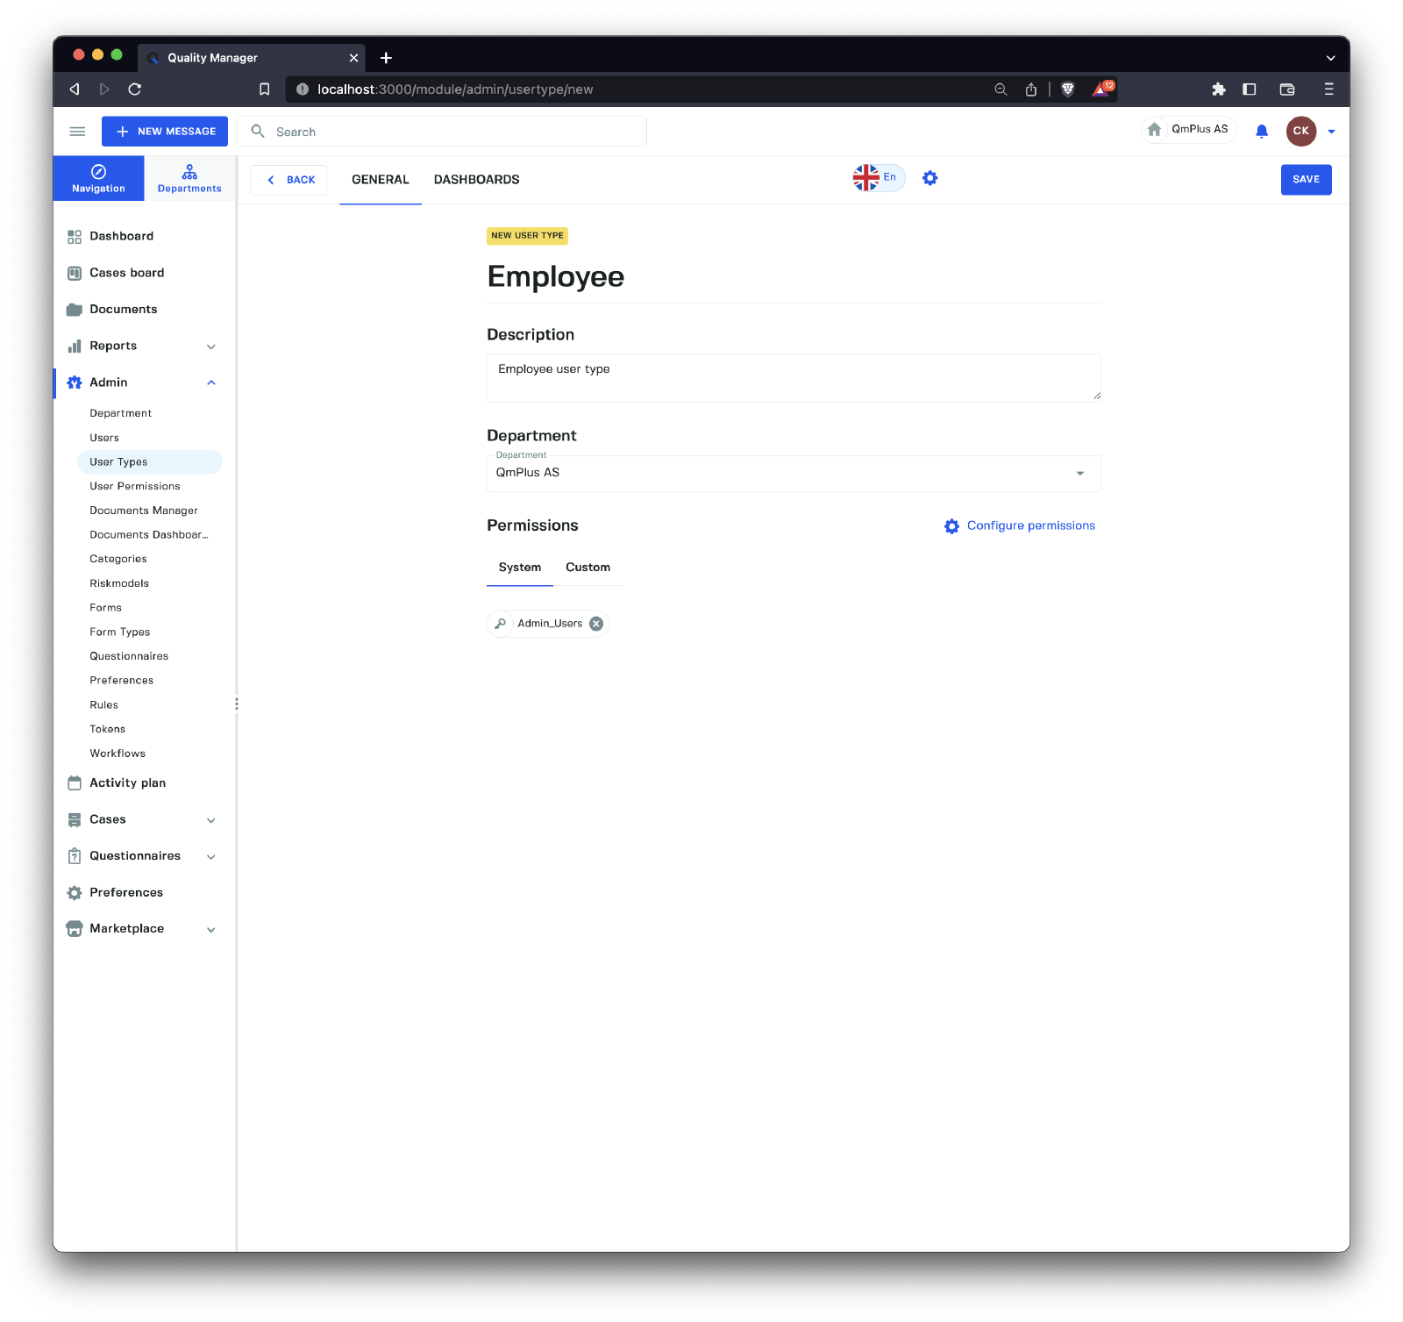Remove the Admin_Users permission chip
This screenshot has height=1322, width=1403.
pos(596,624)
